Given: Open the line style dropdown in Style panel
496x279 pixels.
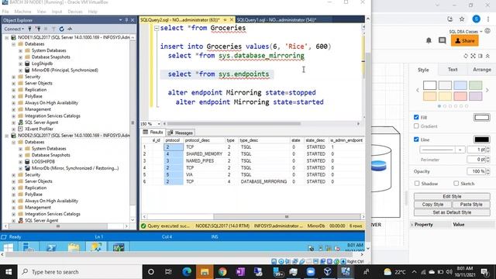Looking at the screenshot, I should click(460, 150).
